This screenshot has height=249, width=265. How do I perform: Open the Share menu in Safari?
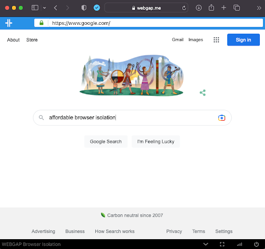click(x=211, y=8)
